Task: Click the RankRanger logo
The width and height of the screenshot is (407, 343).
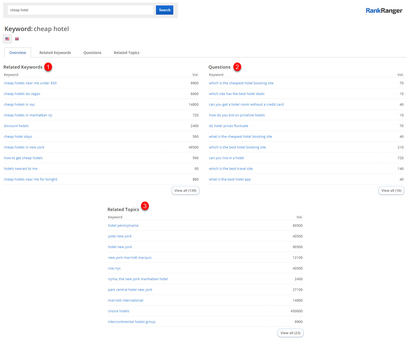Action: tap(384, 11)
